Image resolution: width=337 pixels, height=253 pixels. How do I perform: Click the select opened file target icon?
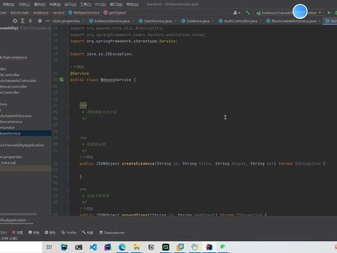(x=15, y=21)
